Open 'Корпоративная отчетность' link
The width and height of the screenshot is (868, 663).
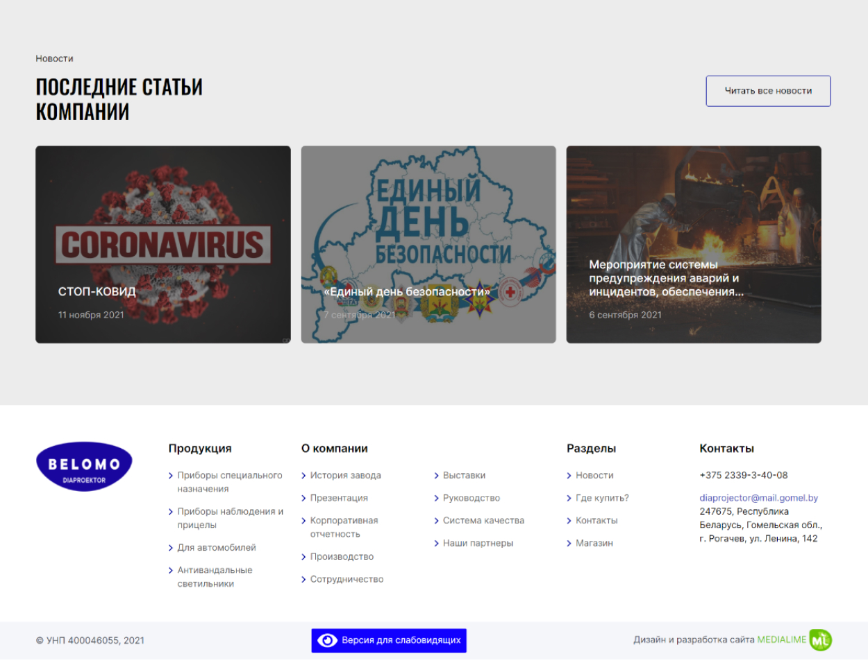344,527
